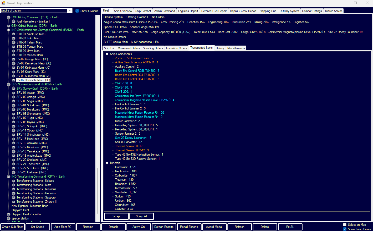Click the Detach Escorts button
The image size is (373, 231).
pos(164,227)
